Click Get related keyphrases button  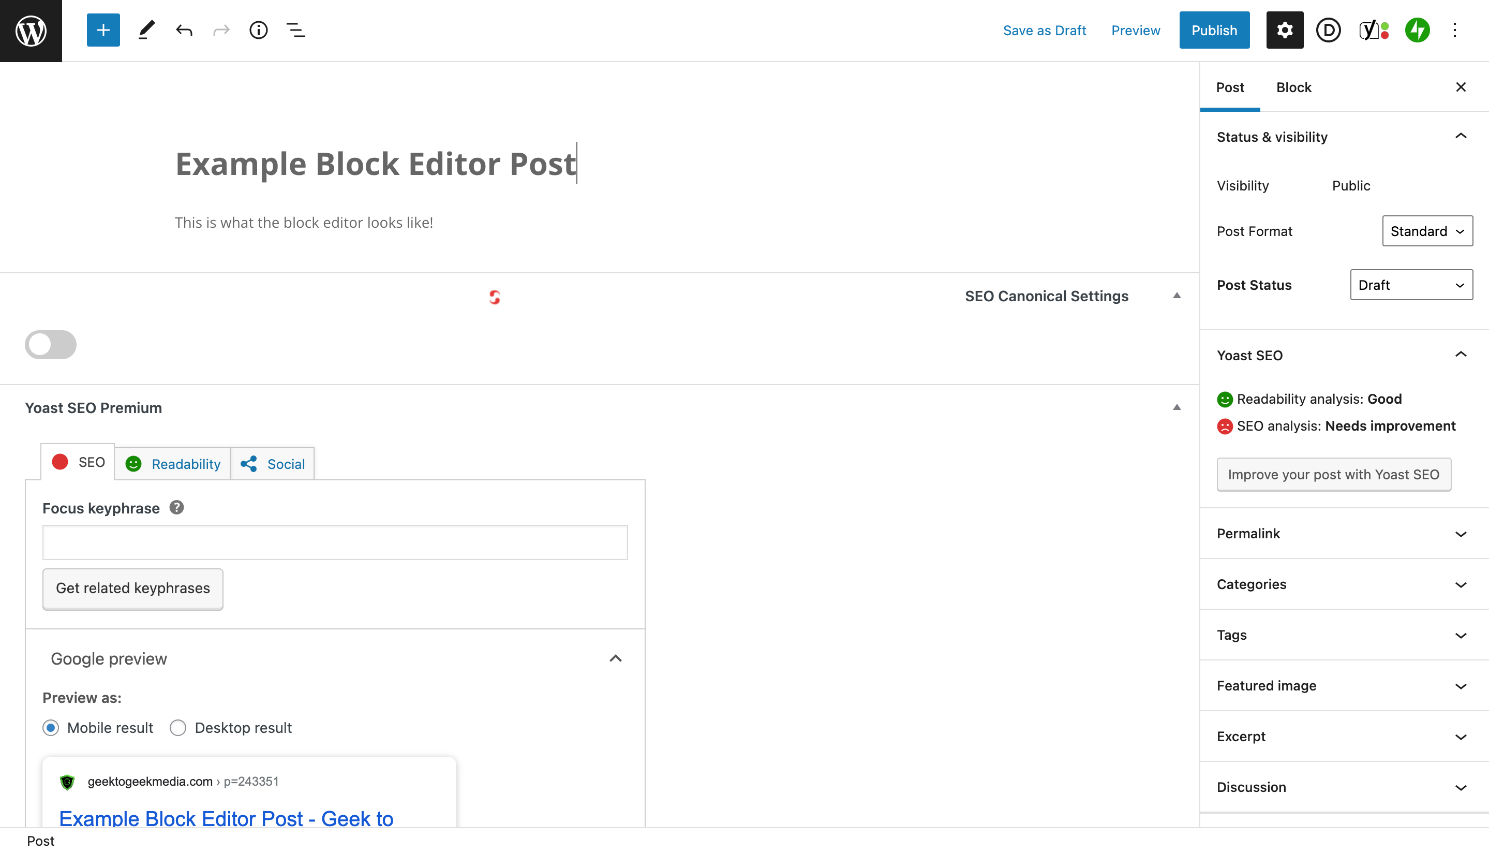click(x=133, y=588)
